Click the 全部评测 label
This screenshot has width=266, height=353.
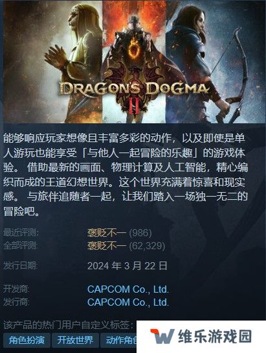point(20,246)
